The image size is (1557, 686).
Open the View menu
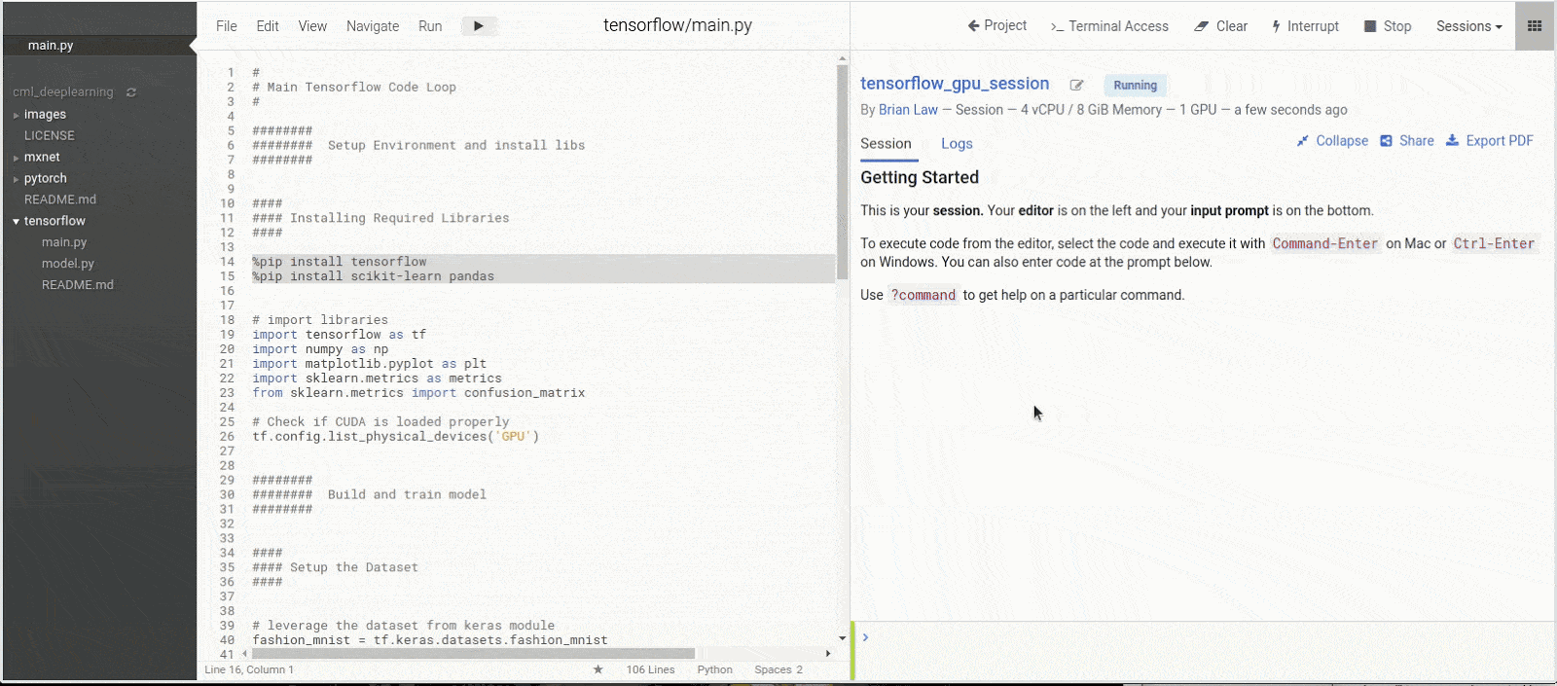[312, 26]
